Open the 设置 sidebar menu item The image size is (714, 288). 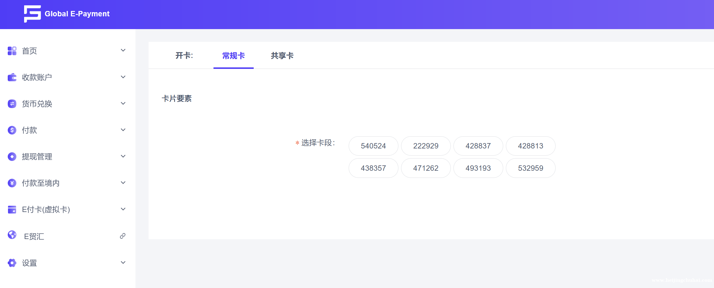coord(68,263)
